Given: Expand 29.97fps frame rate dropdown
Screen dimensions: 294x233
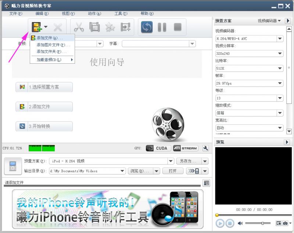Looking at the screenshot, I should 280,83.
